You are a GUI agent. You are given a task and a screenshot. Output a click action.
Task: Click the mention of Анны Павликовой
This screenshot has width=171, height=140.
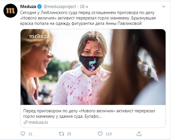[124, 23]
